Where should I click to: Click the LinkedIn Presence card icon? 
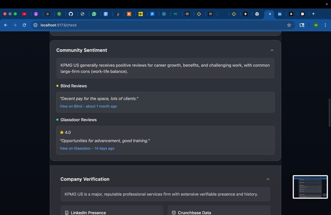67,213
